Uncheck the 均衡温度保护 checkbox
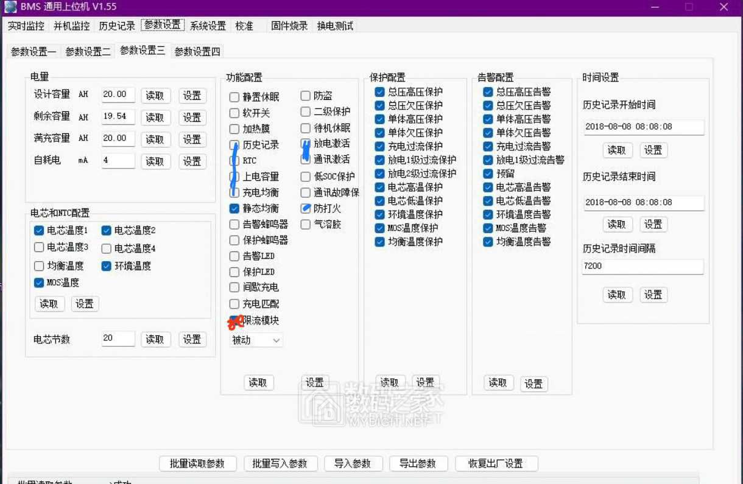This screenshot has width=743, height=484. (x=379, y=242)
